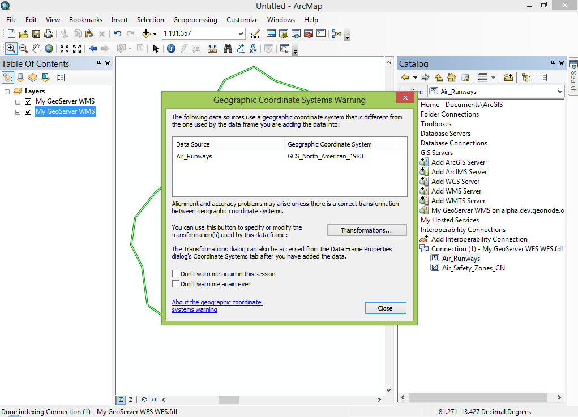
Task: Open the Bookmarks menu
Action: [86, 20]
